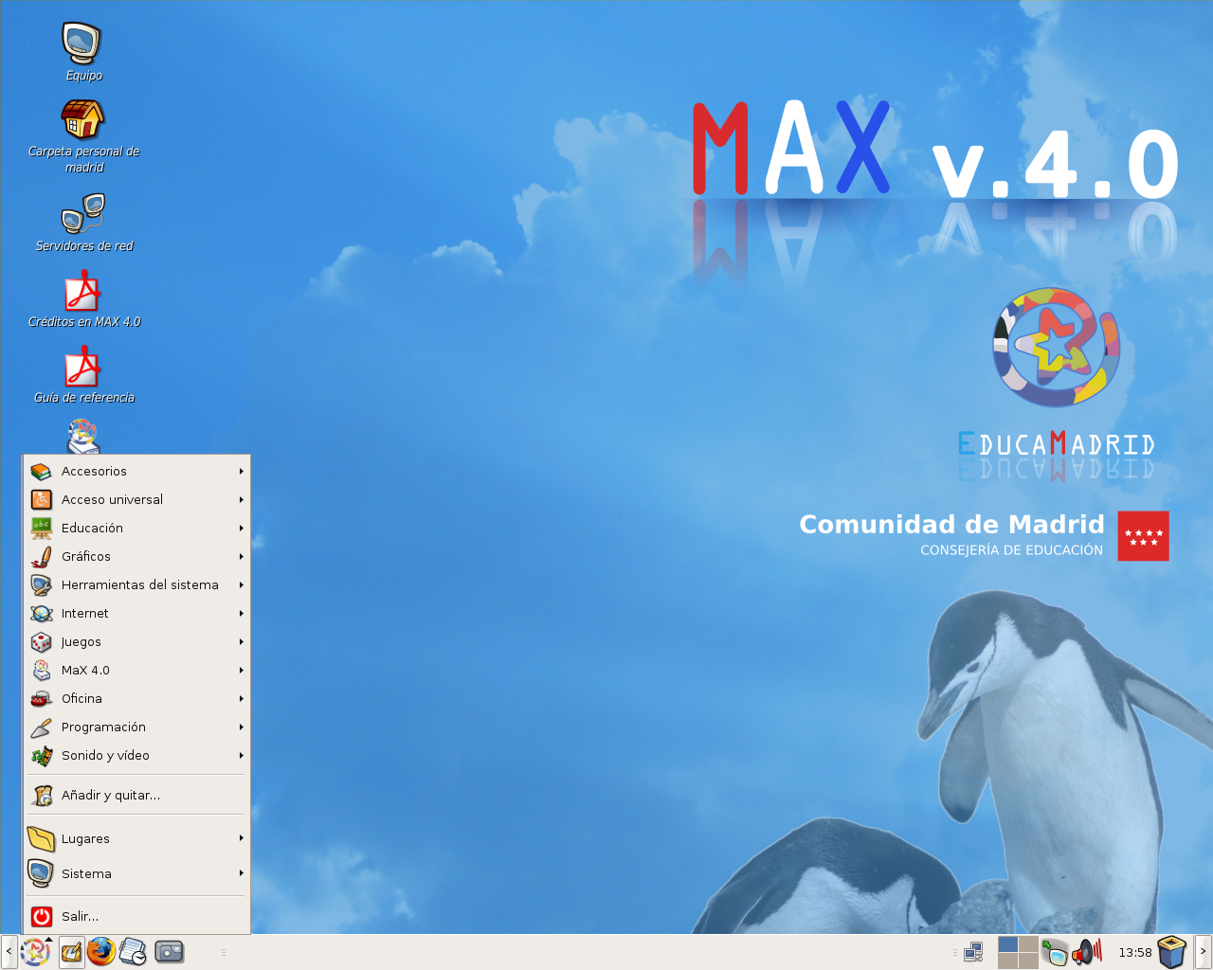Open the trash bin in the panel
This screenshot has width=1213, height=970.
point(1172,952)
